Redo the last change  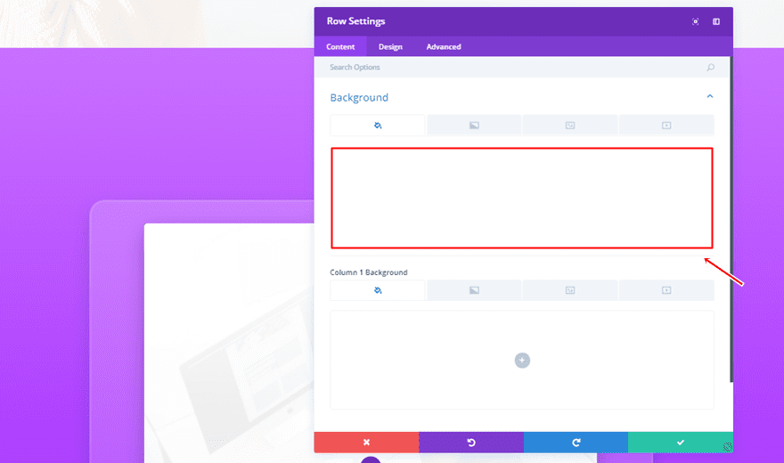click(576, 443)
